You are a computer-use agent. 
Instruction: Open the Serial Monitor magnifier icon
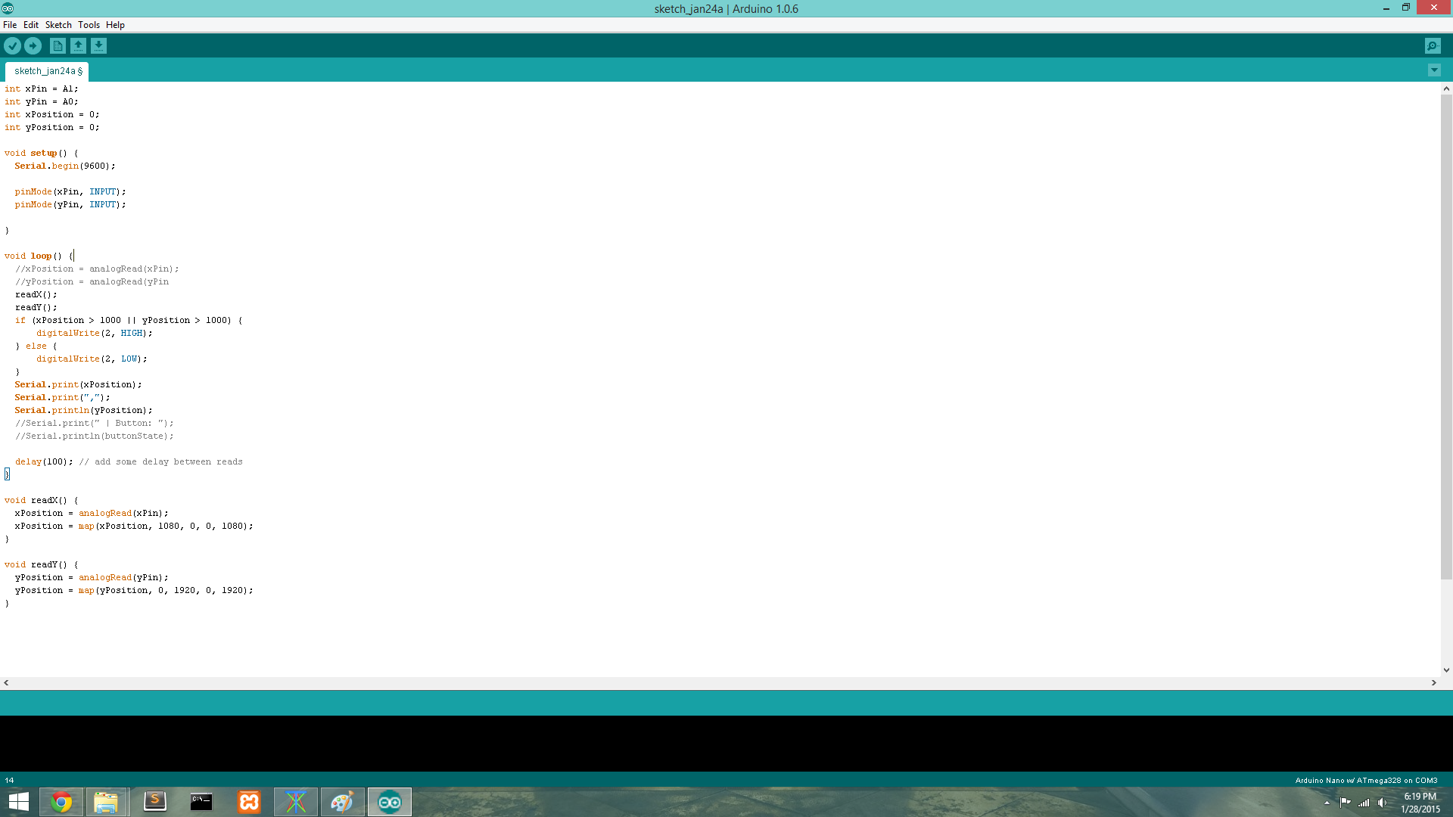pyautogui.click(x=1432, y=46)
